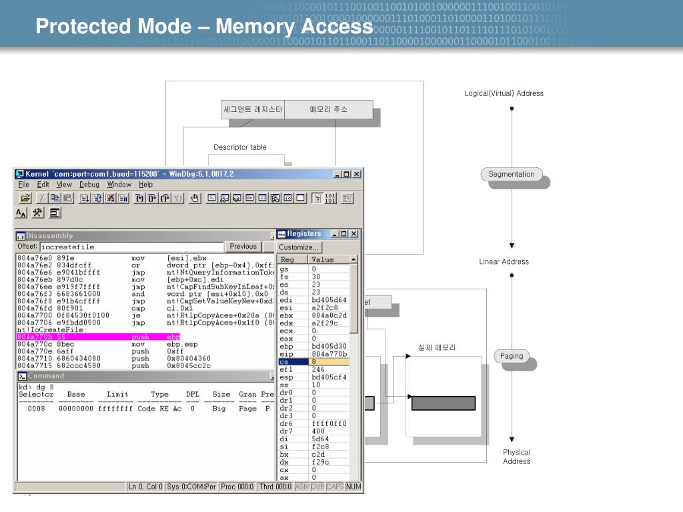The image size is (683, 512).
Task: Click the Step Over braces icon
Action: point(152,198)
